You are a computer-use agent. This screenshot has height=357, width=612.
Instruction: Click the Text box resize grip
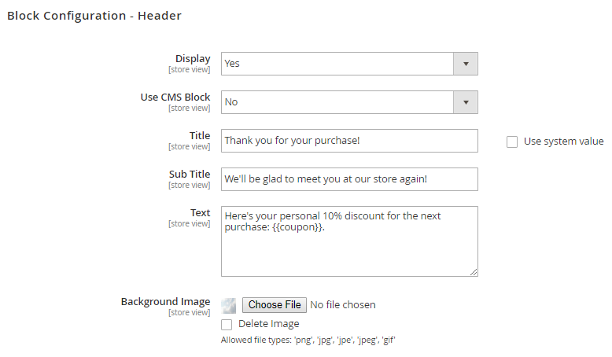pyautogui.click(x=474, y=272)
